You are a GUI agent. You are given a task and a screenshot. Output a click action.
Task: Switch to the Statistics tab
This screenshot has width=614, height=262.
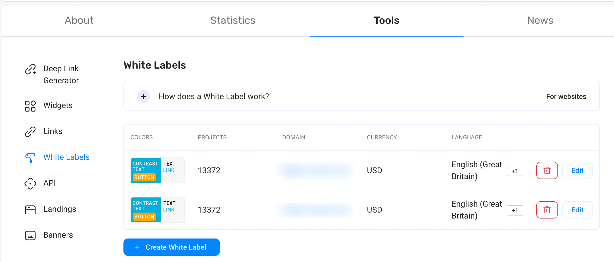point(233,21)
